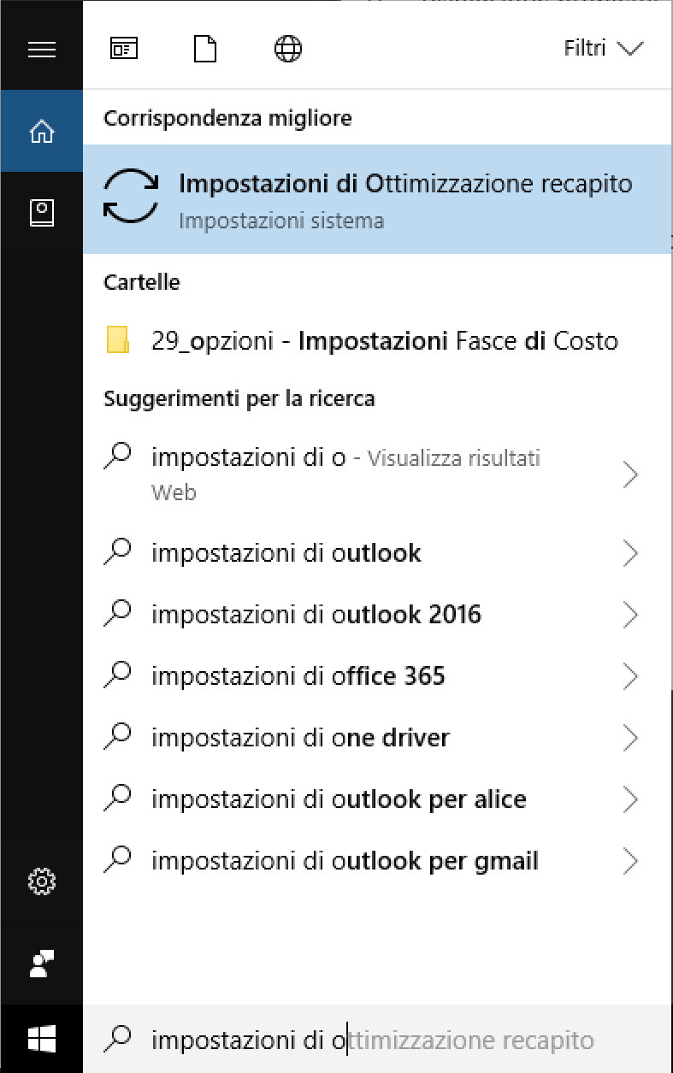This screenshot has height=1073, width=673.
Task: Click the search input field
Action: point(376,1041)
